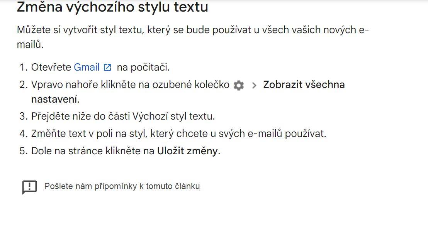Click the word 'mailů.' ending the intro

click(30, 44)
